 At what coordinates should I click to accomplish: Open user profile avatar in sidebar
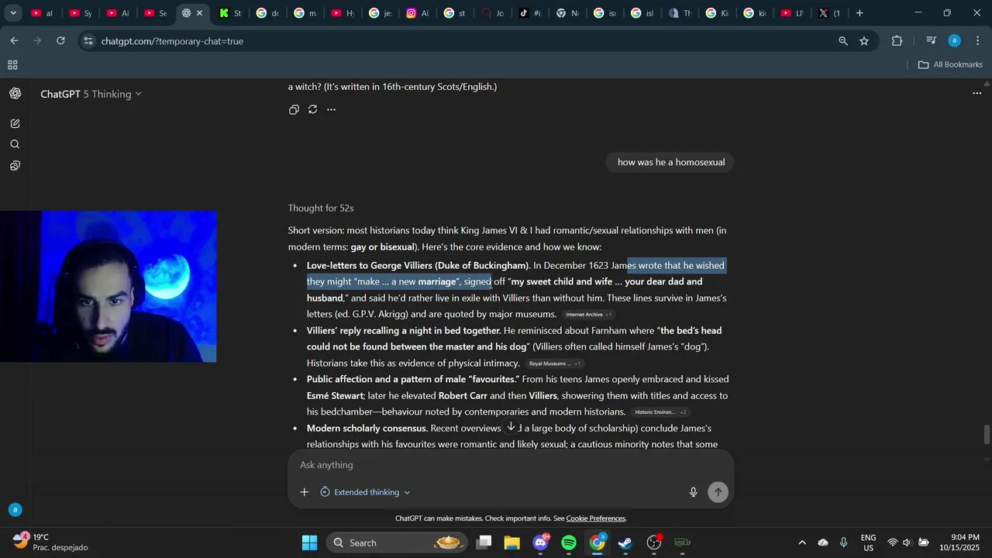tap(15, 510)
